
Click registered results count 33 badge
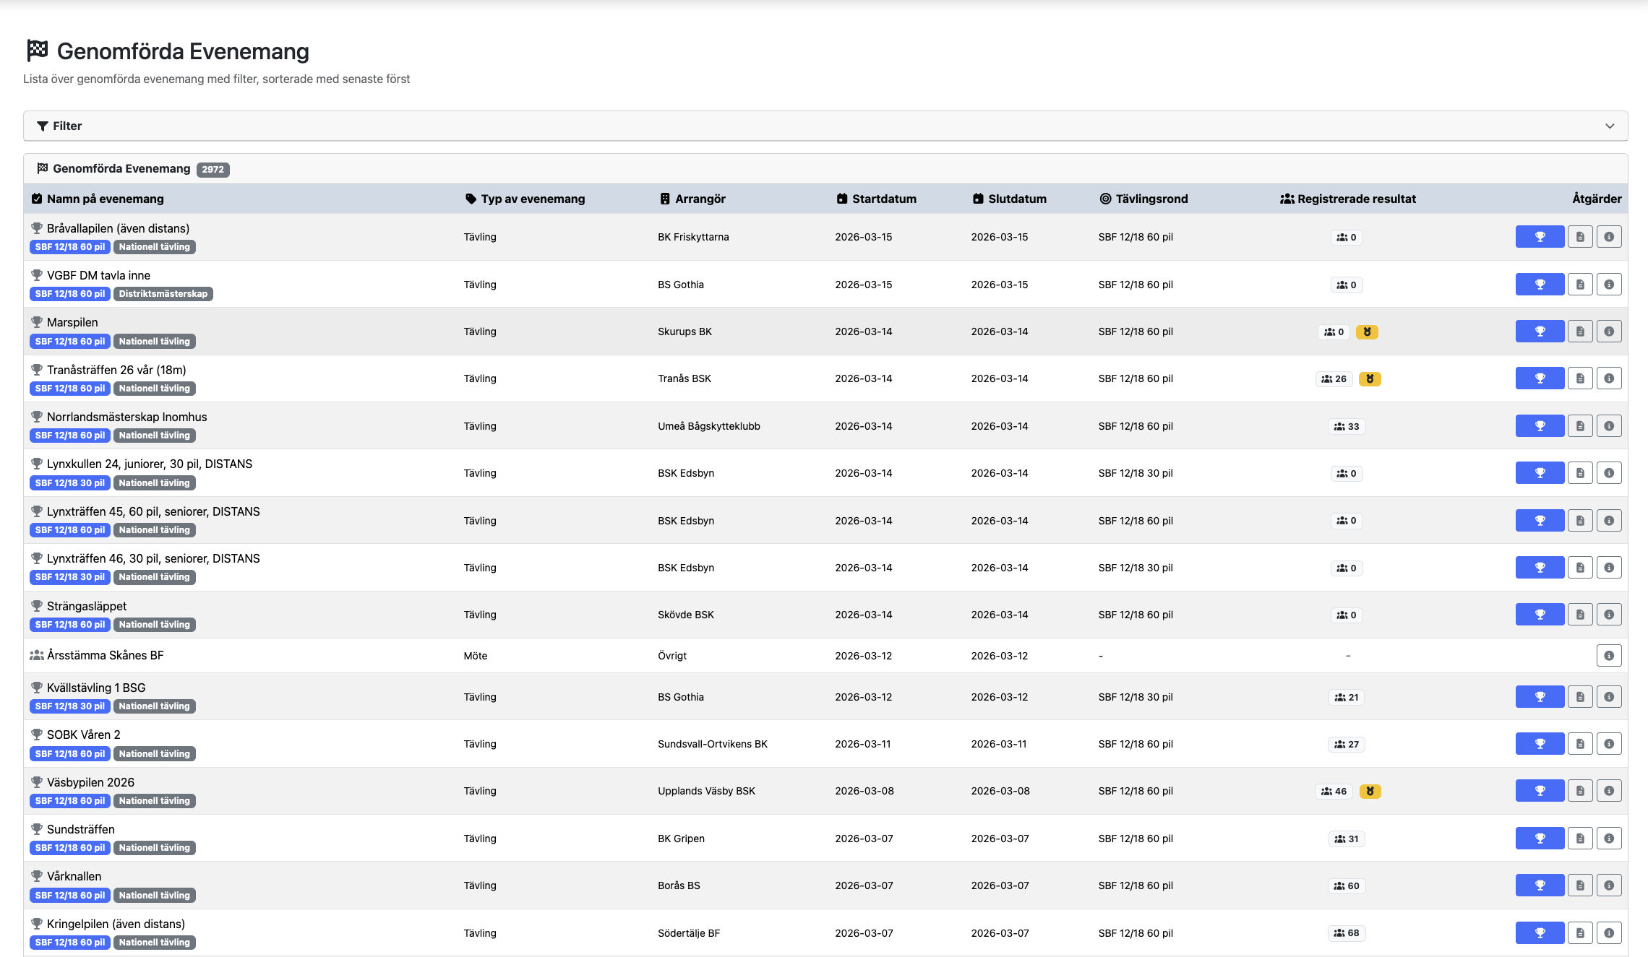click(x=1347, y=427)
